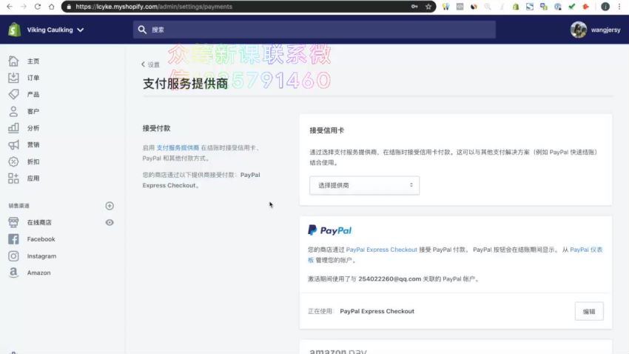Open PayPal Express Checkout link
The height and width of the screenshot is (354, 629).
(x=382, y=250)
